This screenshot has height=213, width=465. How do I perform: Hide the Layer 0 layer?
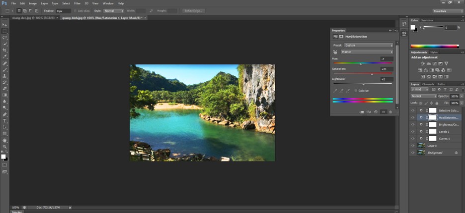[x=412, y=146]
